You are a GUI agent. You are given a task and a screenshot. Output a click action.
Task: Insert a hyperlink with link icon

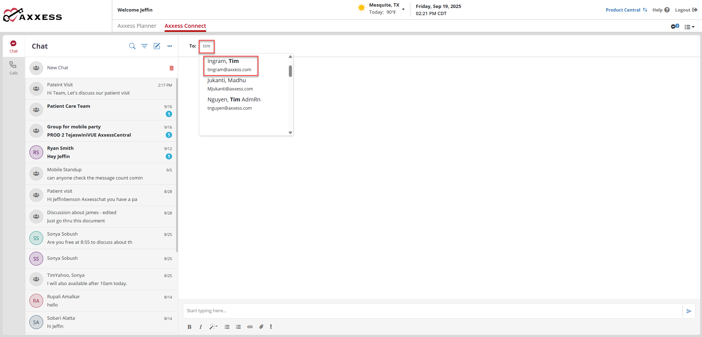tap(250, 327)
